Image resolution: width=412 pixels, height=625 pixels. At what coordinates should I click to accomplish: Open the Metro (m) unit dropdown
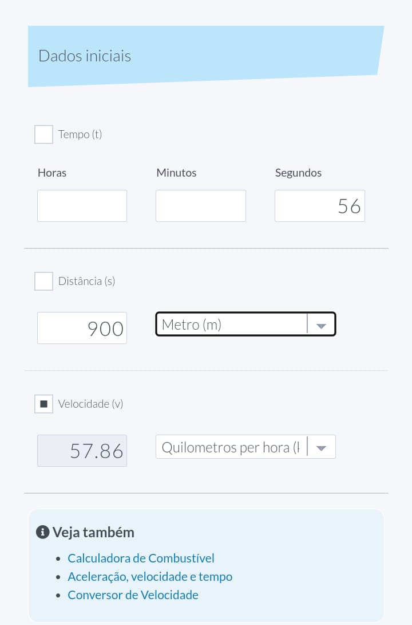click(232, 325)
